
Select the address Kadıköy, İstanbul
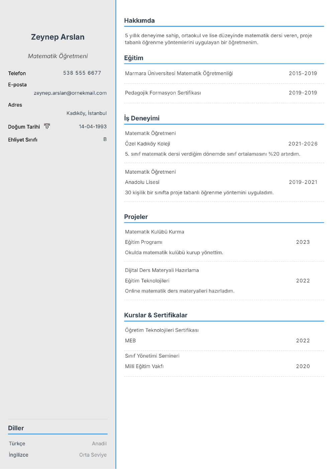pos(87,113)
